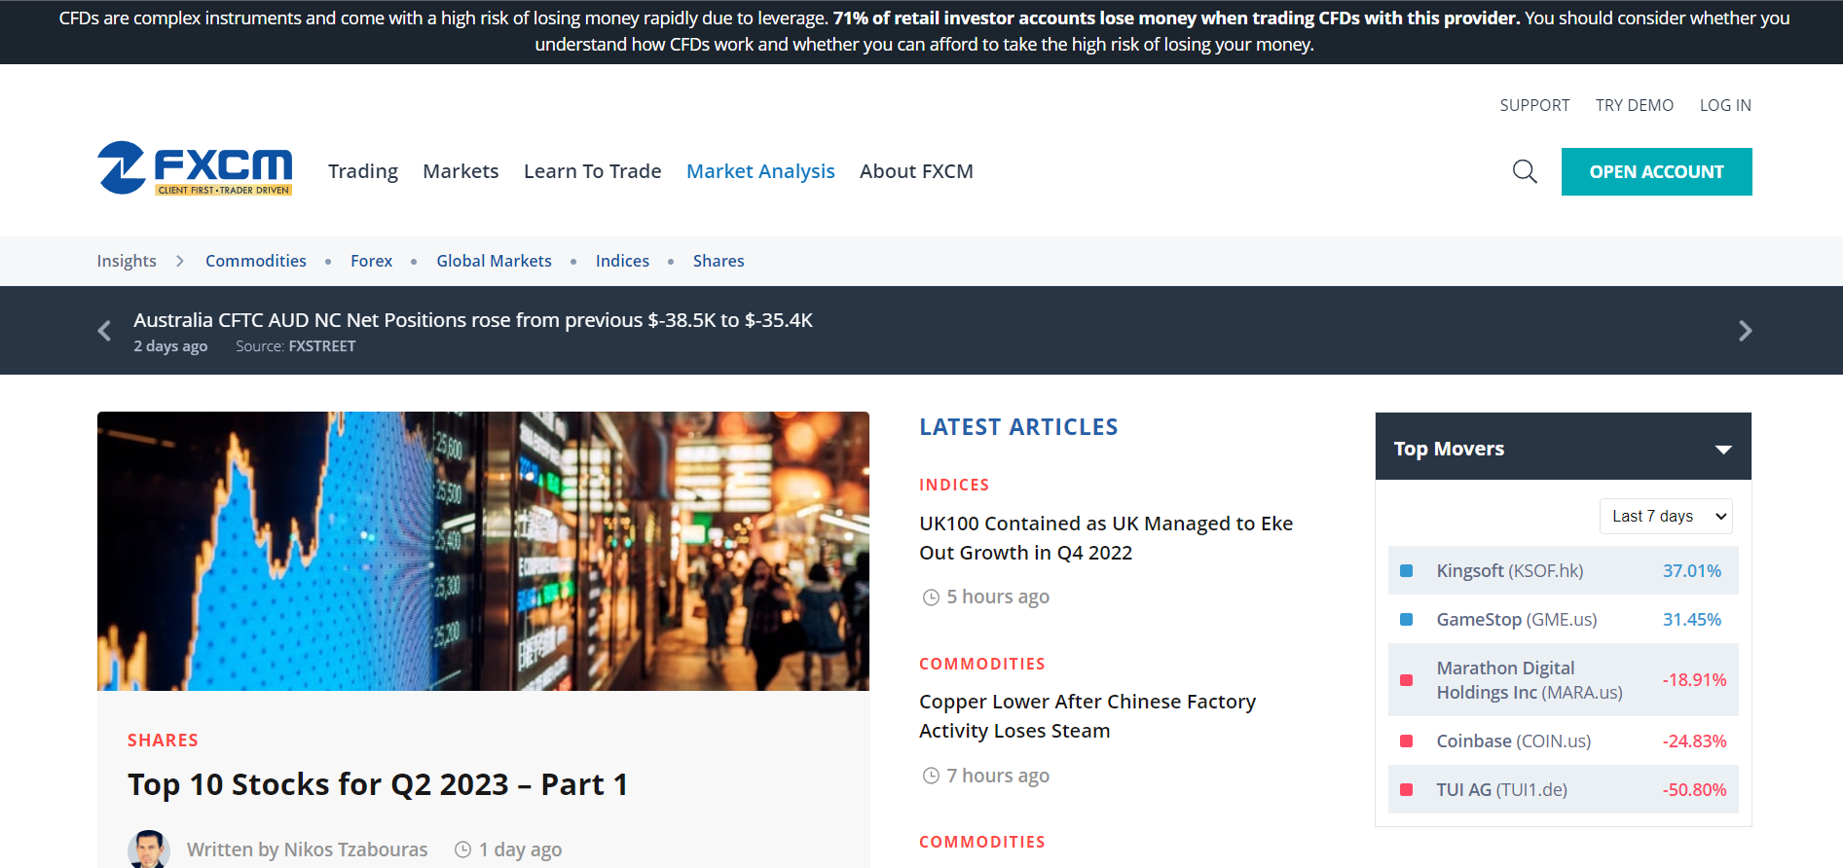Open the Market Analysis menu
The image size is (1843, 868).
760,171
